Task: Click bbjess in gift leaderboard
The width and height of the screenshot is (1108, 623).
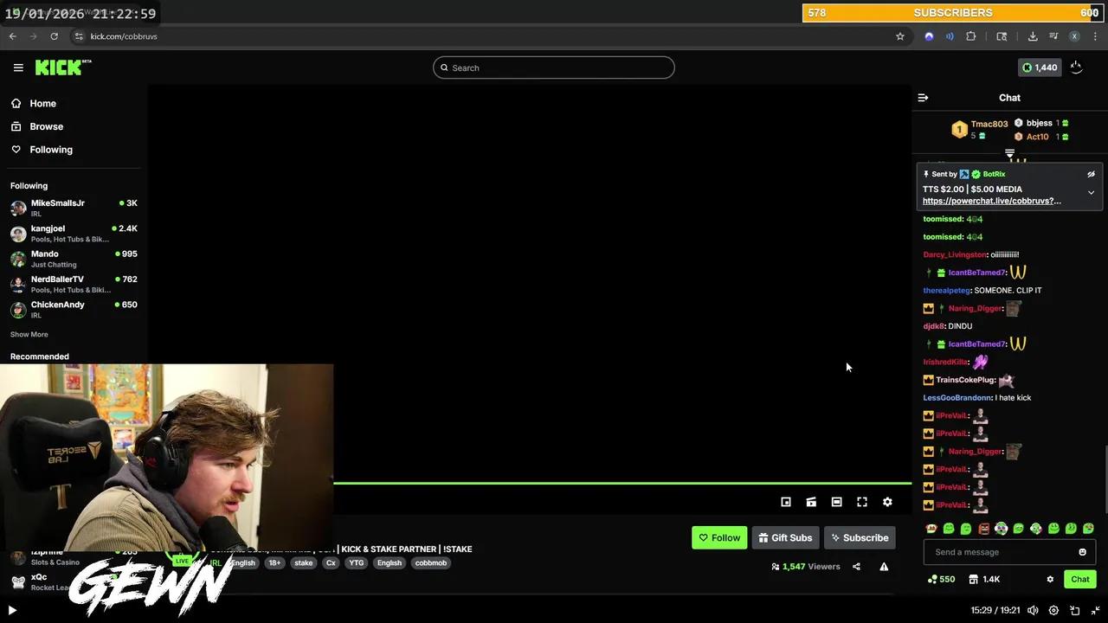Action: pos(1039,123)
